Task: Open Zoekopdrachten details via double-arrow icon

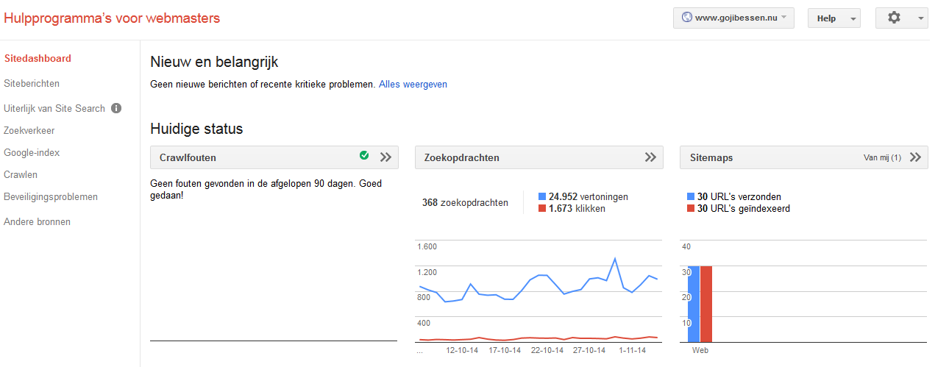Action: [650, 157]
